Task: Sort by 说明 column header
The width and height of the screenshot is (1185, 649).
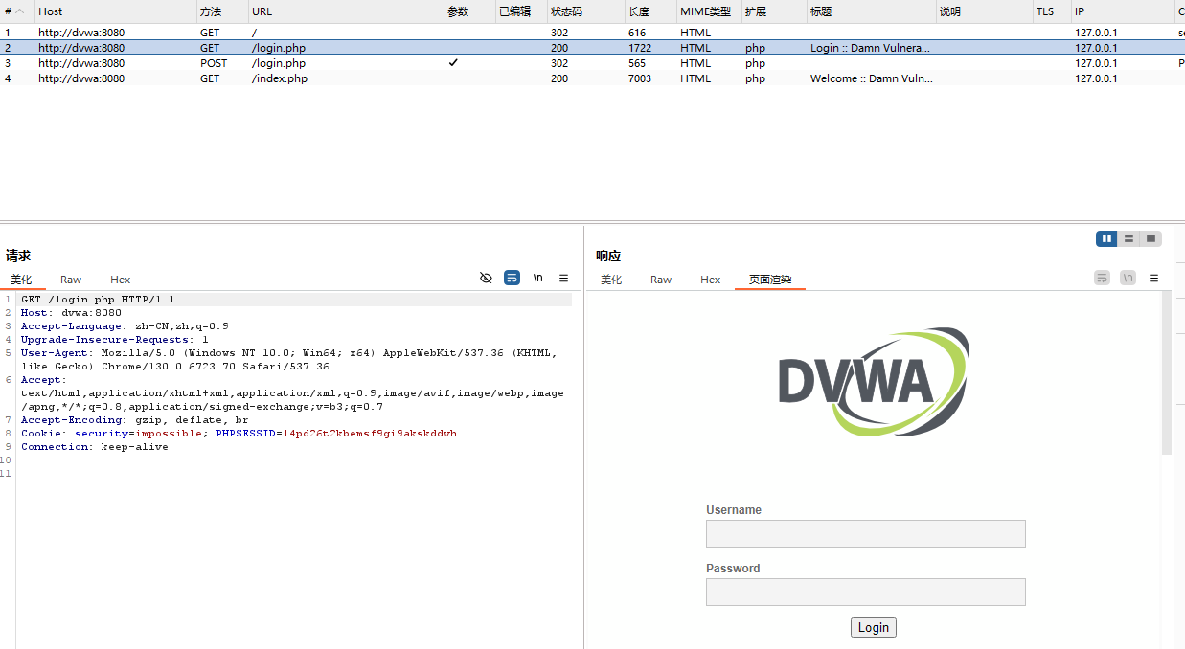Action: coord(984,11)
